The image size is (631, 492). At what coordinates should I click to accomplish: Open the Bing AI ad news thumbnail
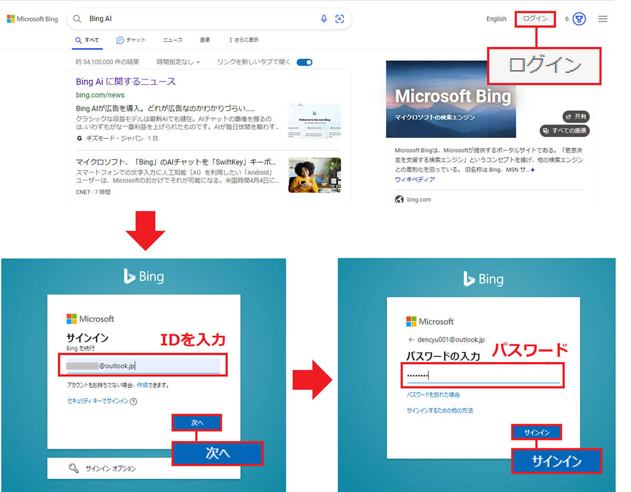(314, 122)
